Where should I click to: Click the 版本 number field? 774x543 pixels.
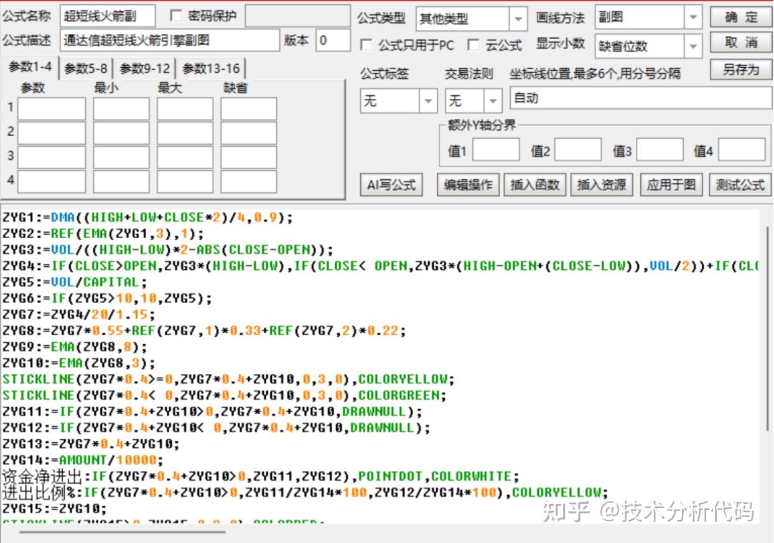click(333, 40)
